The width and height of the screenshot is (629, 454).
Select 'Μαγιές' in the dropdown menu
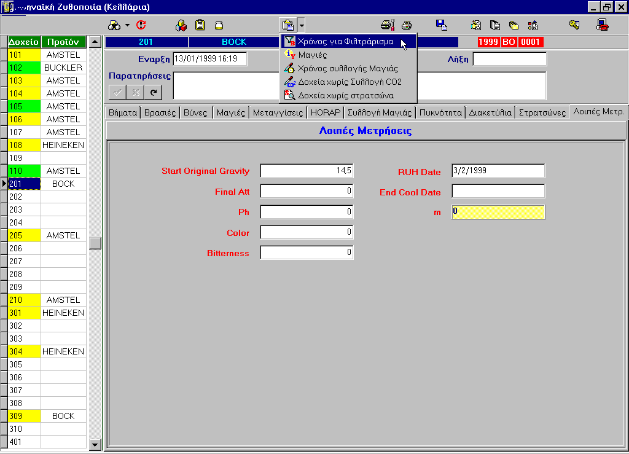tap(313, 55)
